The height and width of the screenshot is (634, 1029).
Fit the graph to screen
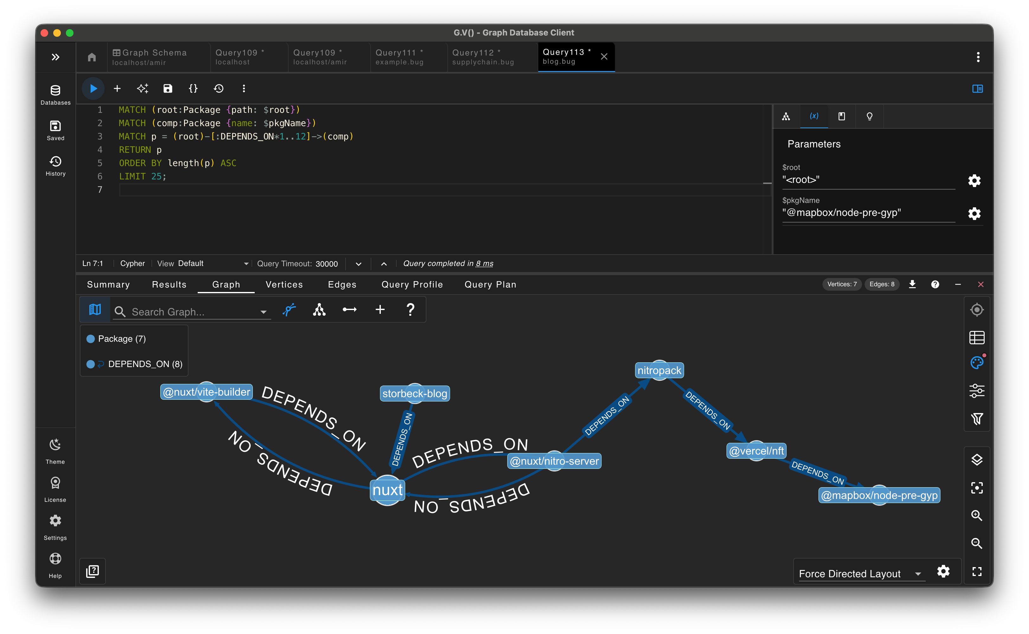(977, 571)
